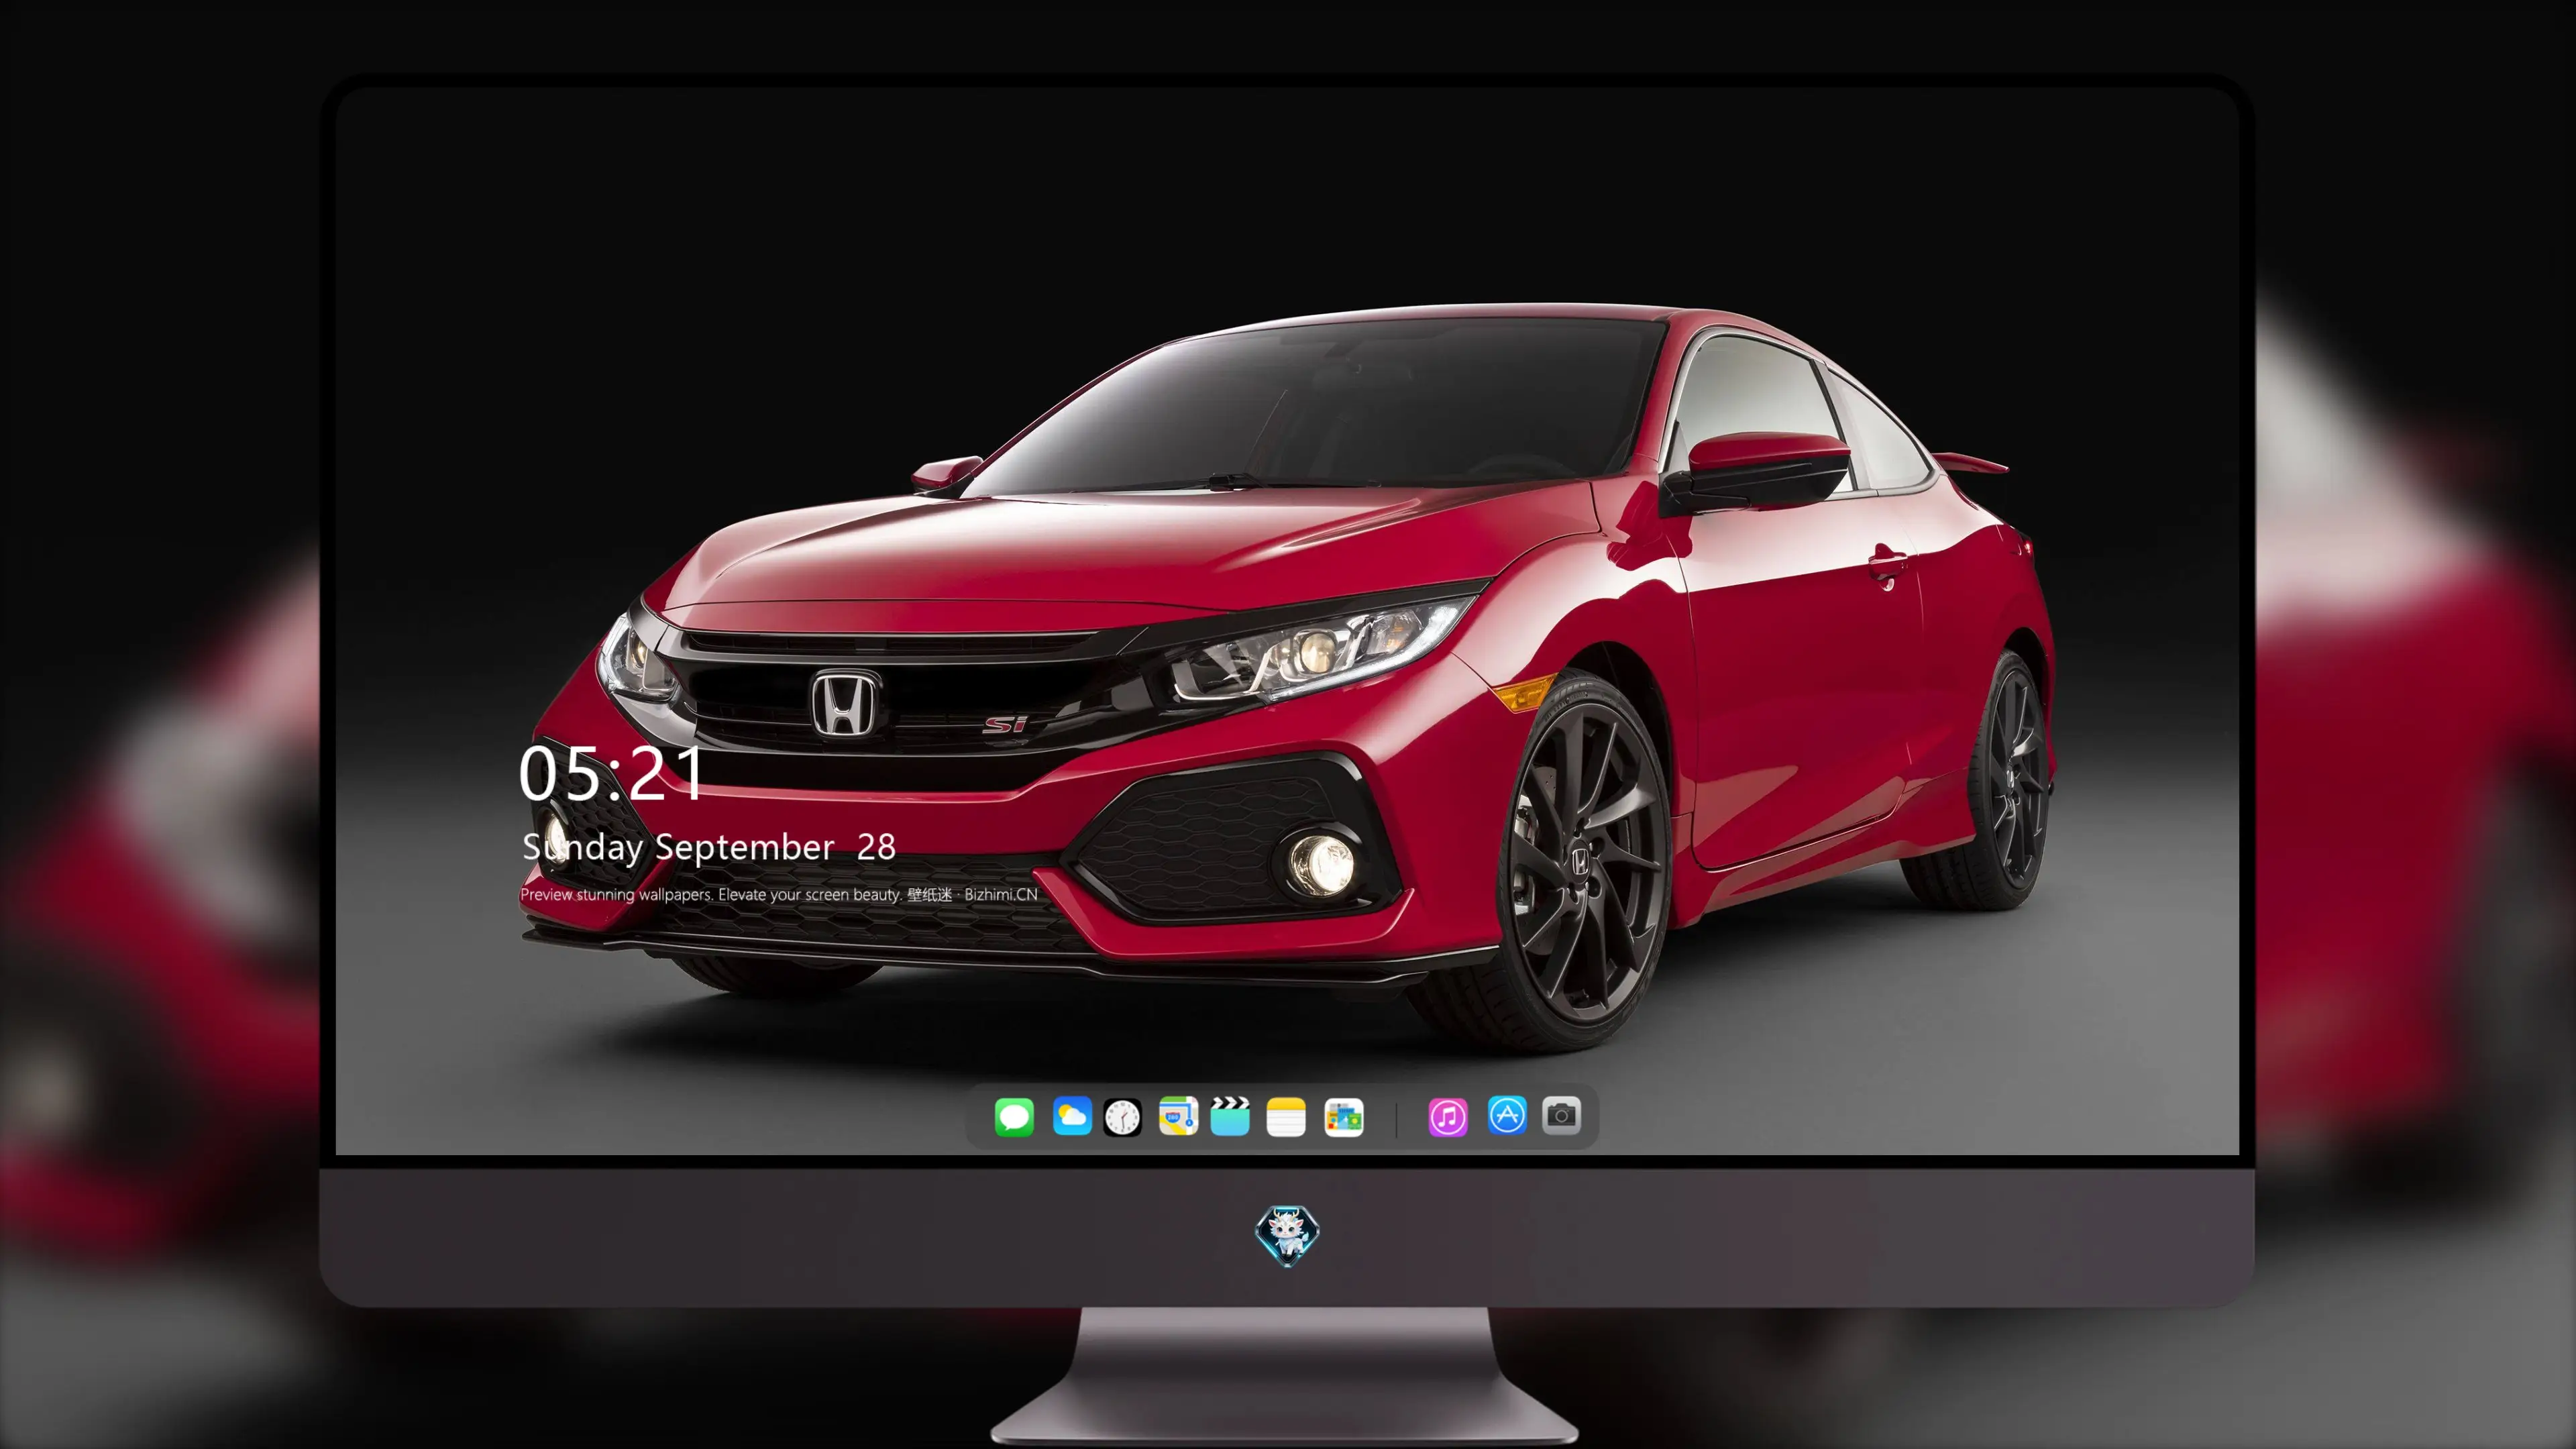2576x1449 pixels.
Task: Launch the Weather app from the dock
Action: (1072, 1117)
